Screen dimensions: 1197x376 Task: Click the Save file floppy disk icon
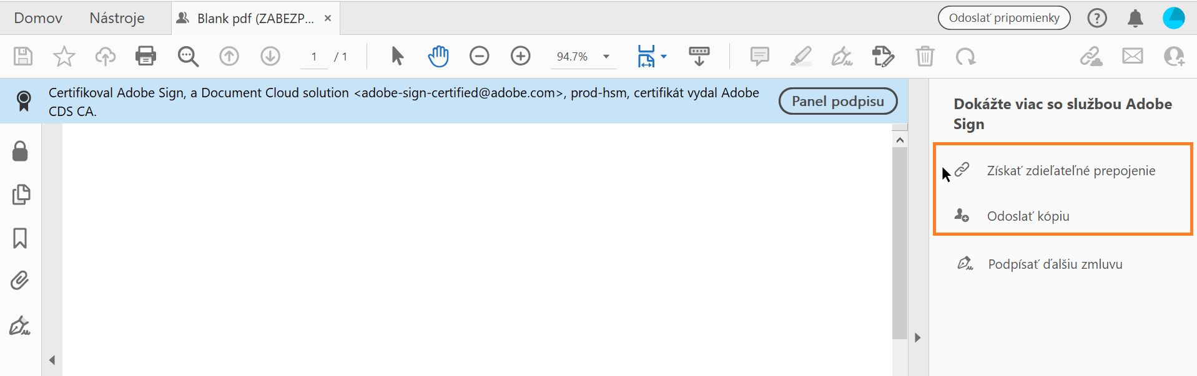[x=23, y=56]
